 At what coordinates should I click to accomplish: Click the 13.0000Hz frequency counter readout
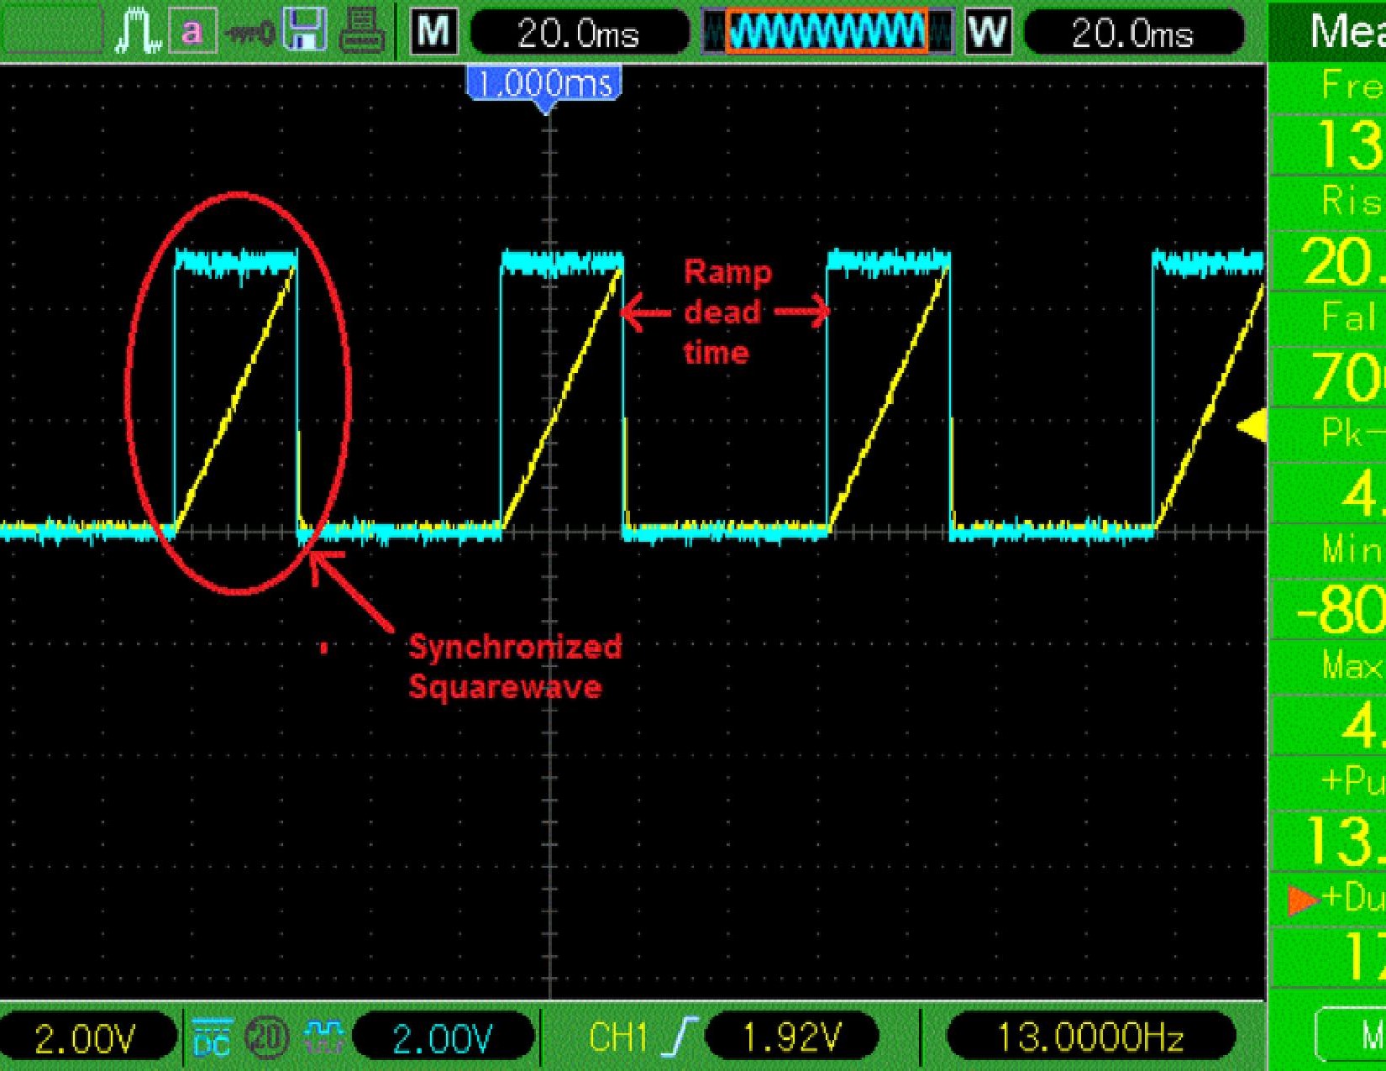tap(1090, 1038)
